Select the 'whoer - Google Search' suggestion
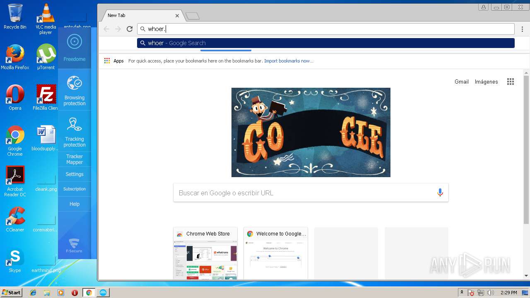Screen dimensions: 530x298 [326, 43]
